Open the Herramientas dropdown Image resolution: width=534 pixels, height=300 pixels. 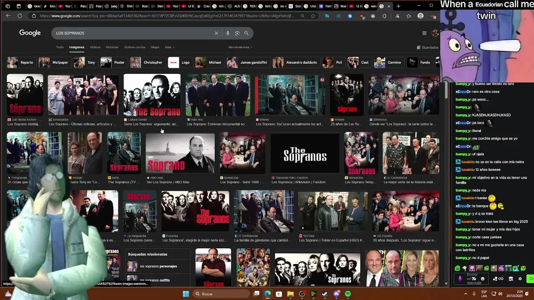tap(240, 47)
